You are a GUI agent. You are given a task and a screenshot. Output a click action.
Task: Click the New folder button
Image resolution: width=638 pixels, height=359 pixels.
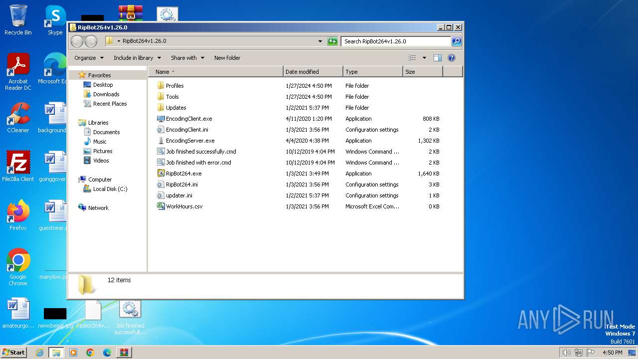227,58
